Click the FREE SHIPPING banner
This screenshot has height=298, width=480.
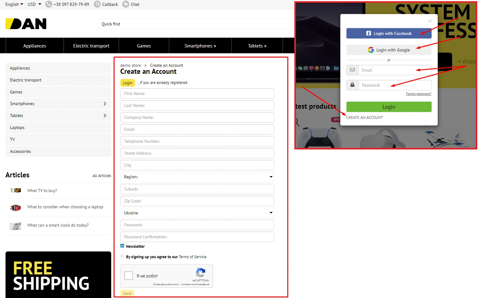pyautogui.click(x=58, y=275)
